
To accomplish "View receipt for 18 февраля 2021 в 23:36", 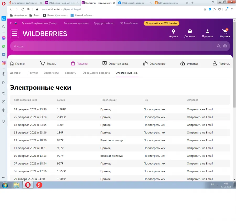I will pos(154,133).
